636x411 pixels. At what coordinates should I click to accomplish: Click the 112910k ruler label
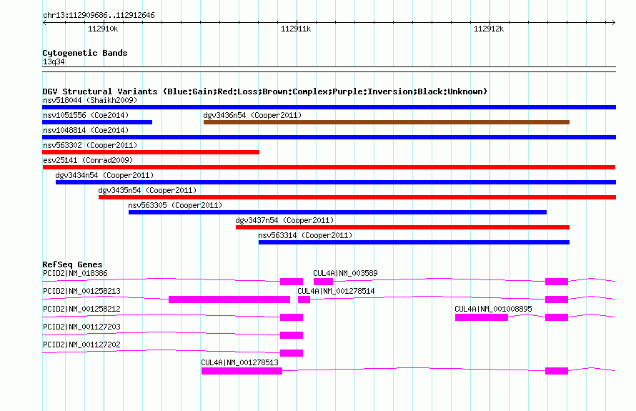point(103,29)
